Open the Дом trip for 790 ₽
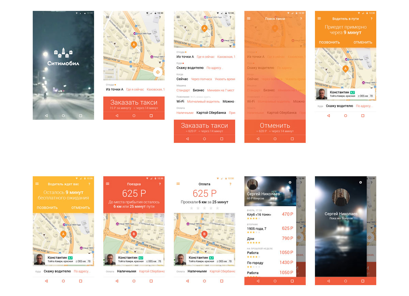 click(270, 239)
